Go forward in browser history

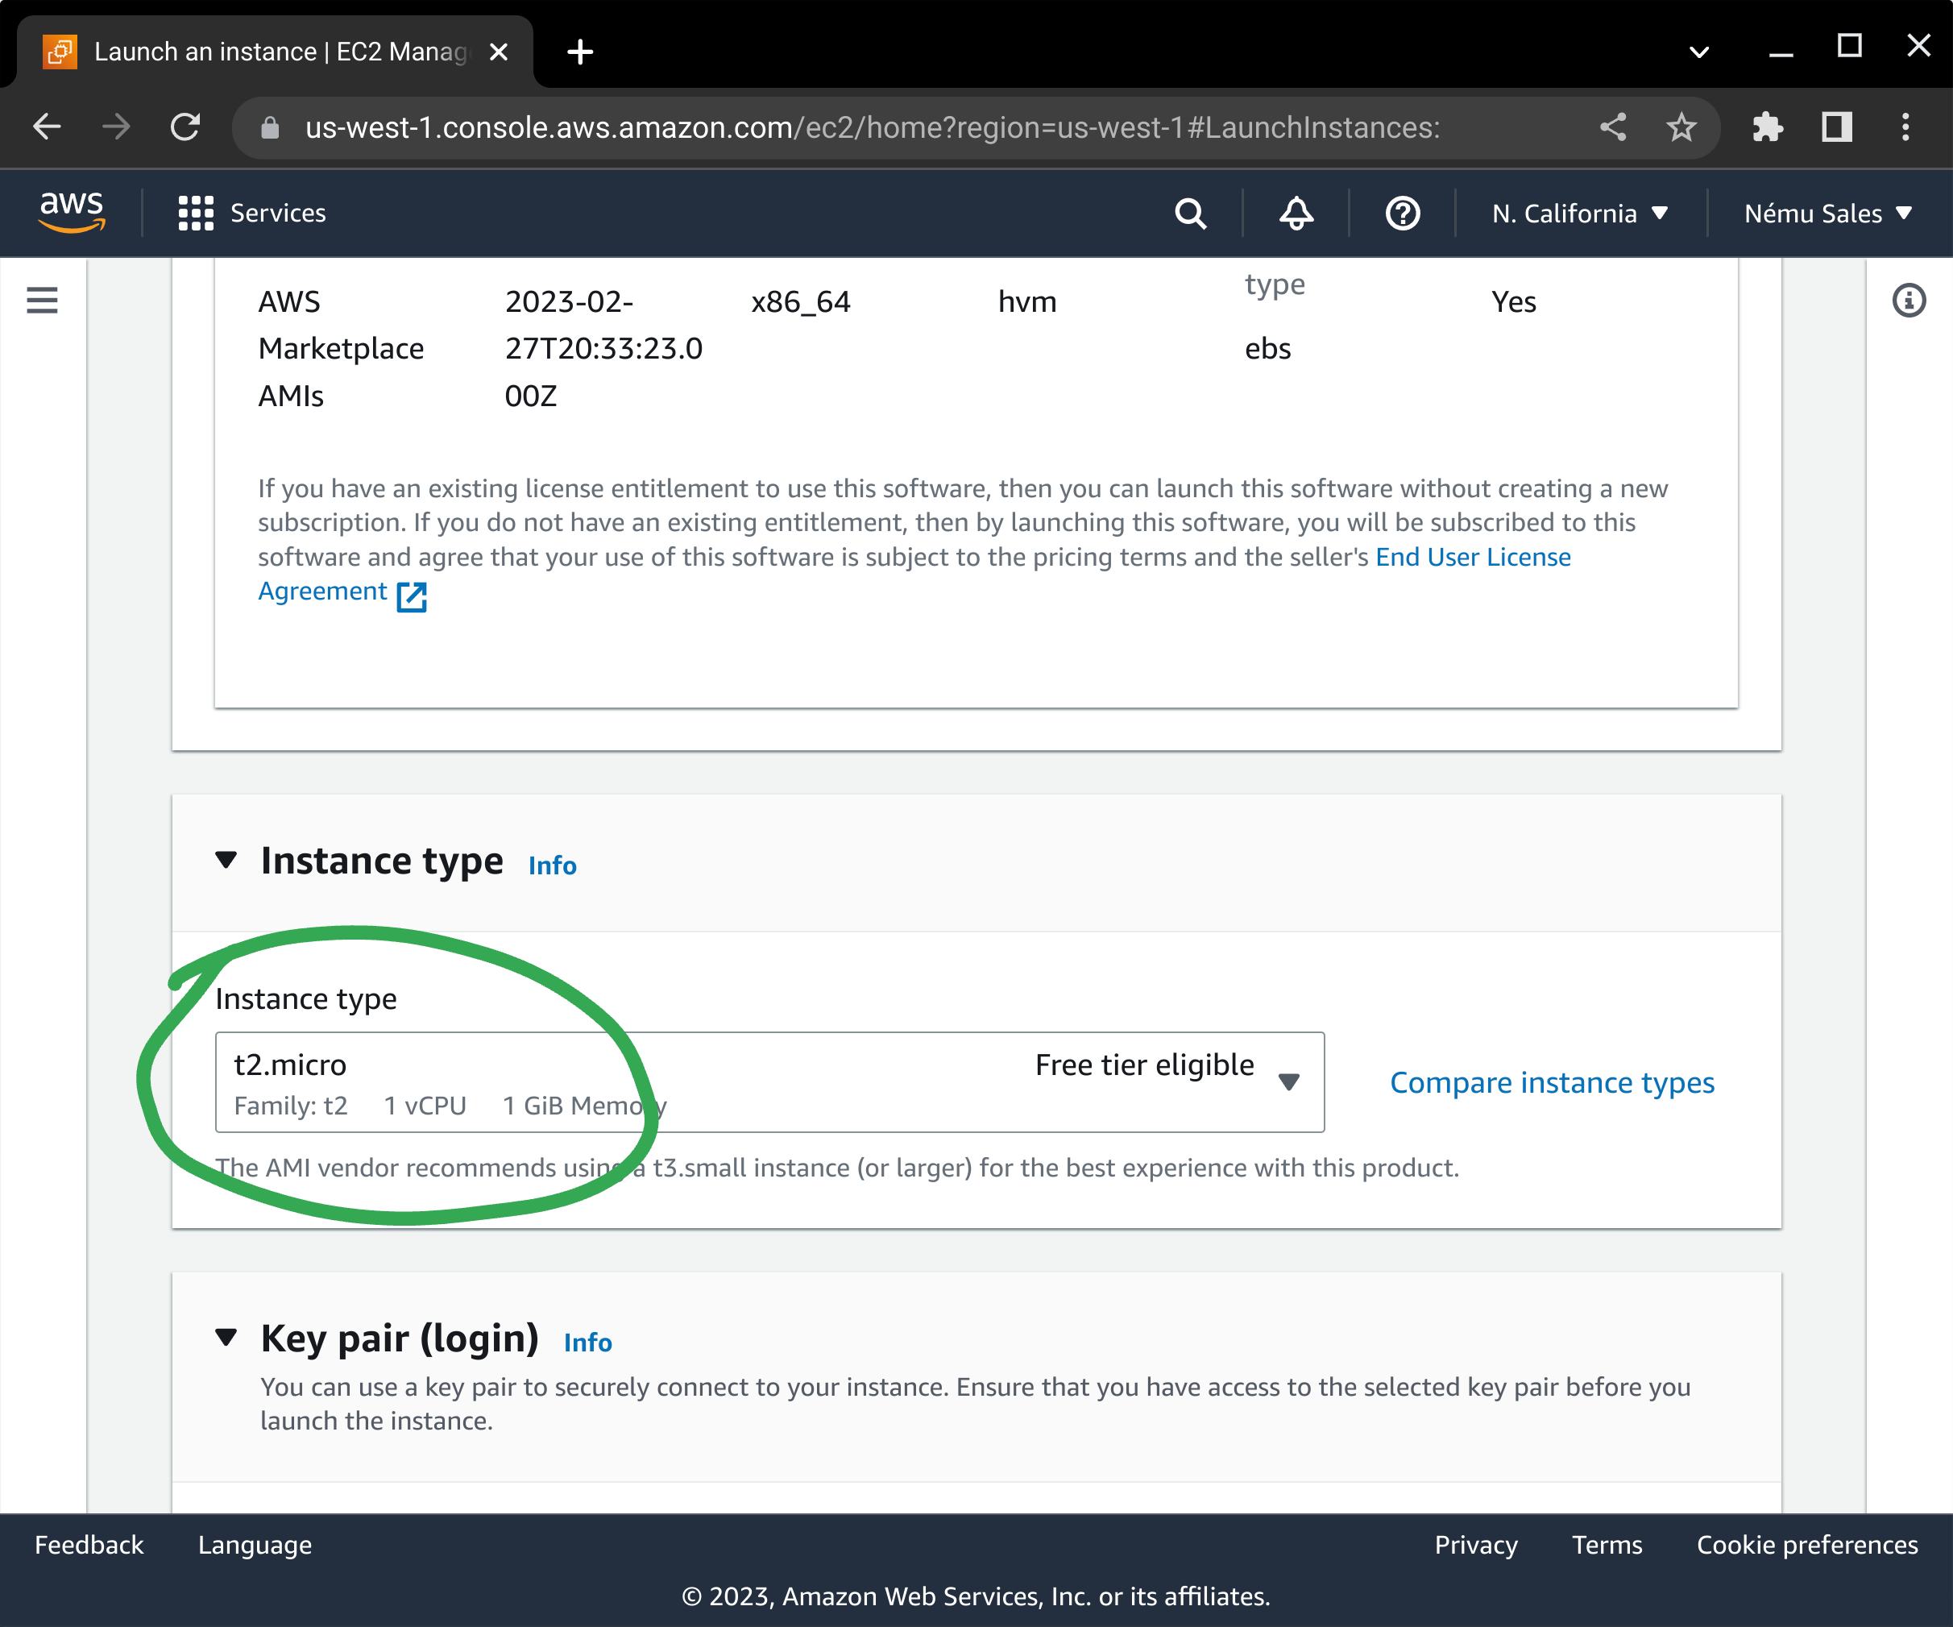pyautogui.click(x=116, y=127)
